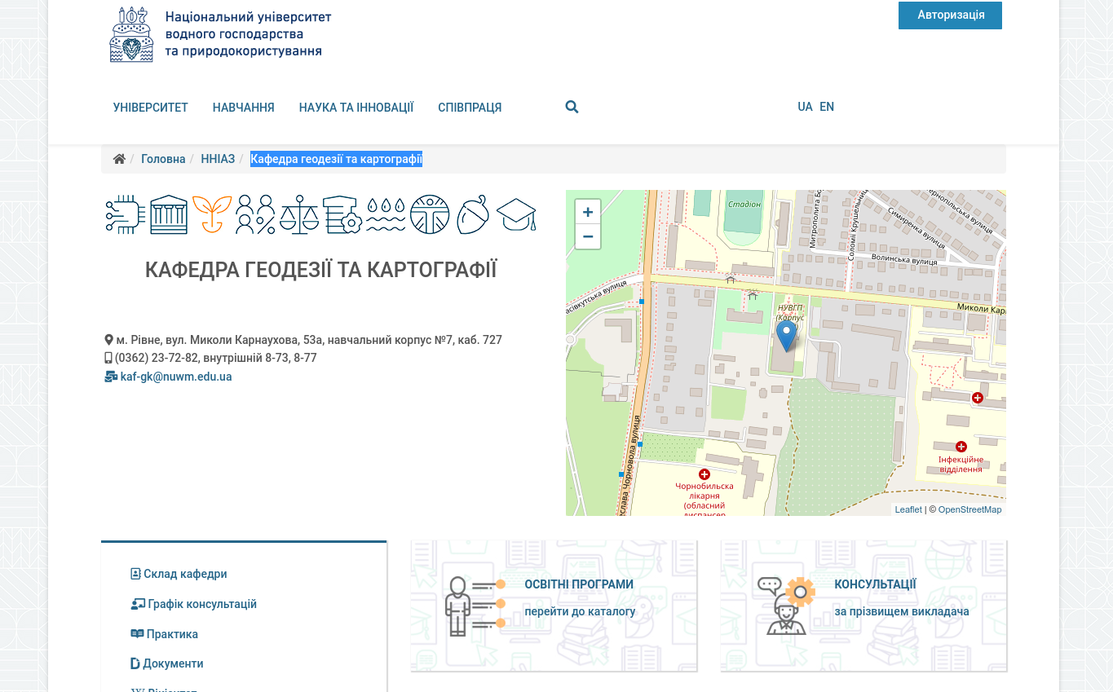Switch site language to EN
The width and height of the screenshot is (1113, 692).
827,107
